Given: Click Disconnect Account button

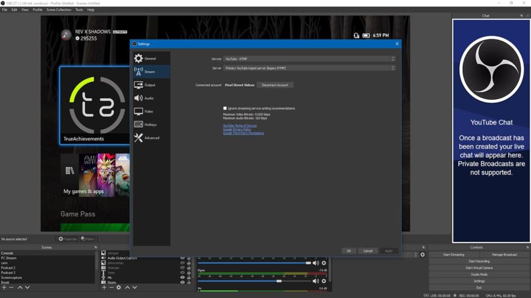Looking at the screenshot, I should [x=275, y=85].
